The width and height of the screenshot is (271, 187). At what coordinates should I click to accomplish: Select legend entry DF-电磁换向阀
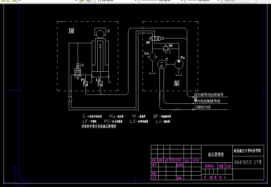pyautogui.click(x=162, y=116)
